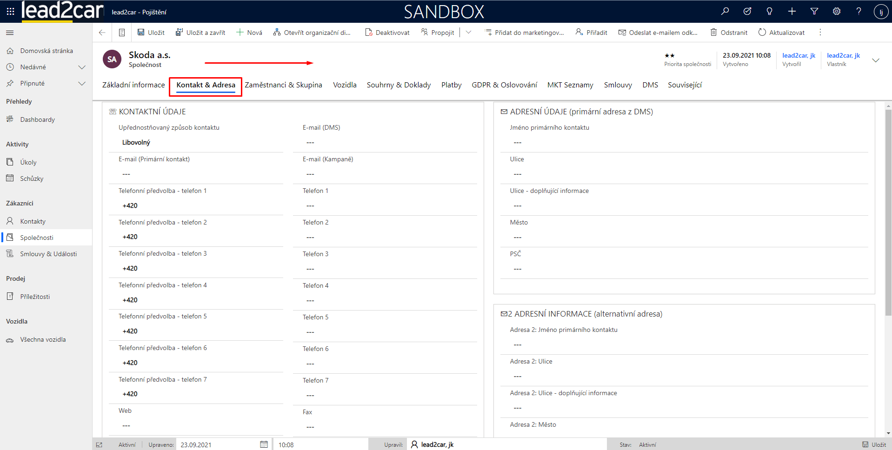This screenshot has height=450, width=892.
Task: Click the back arrow in toolbar
Action: click(x=102, y=33)
